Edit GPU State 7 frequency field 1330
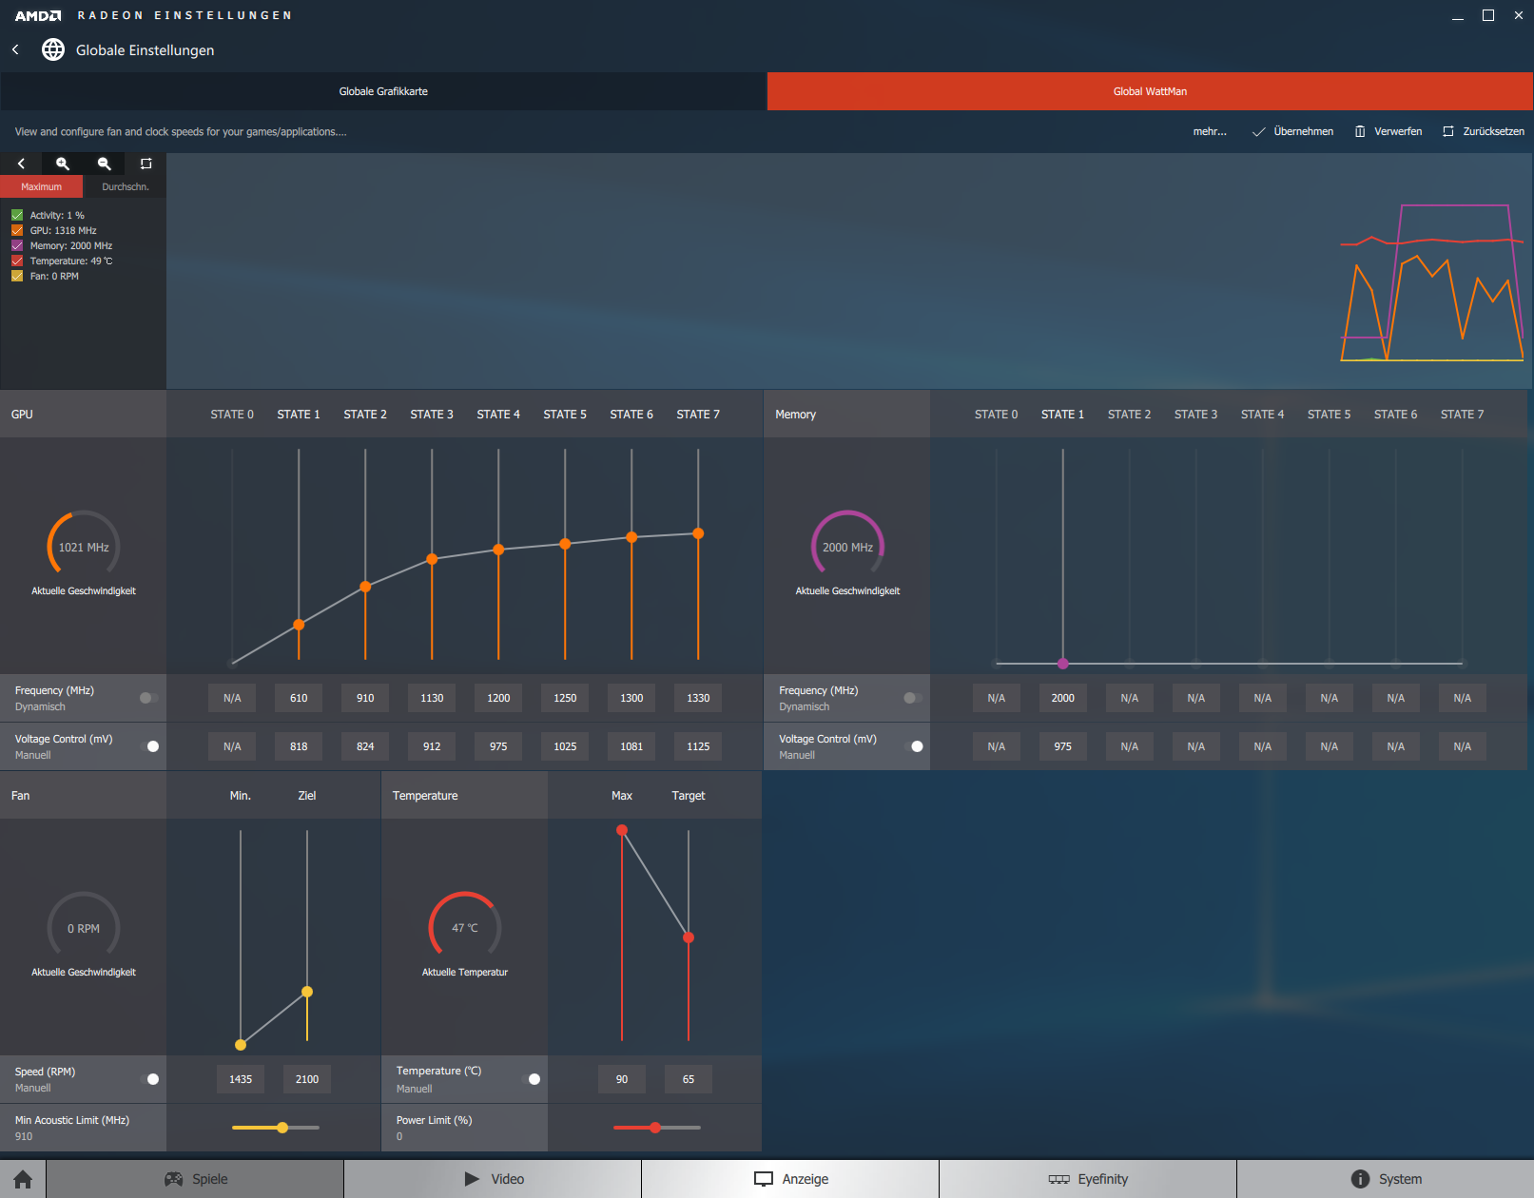The height and width of the screenshot is (1198, 1534). (x=698, y=698)
